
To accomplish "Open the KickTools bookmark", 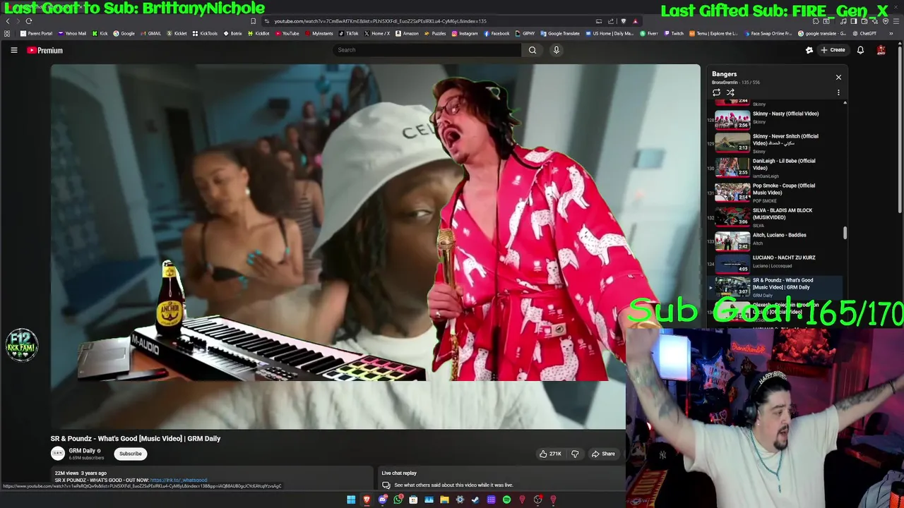I will pos(205,33).
